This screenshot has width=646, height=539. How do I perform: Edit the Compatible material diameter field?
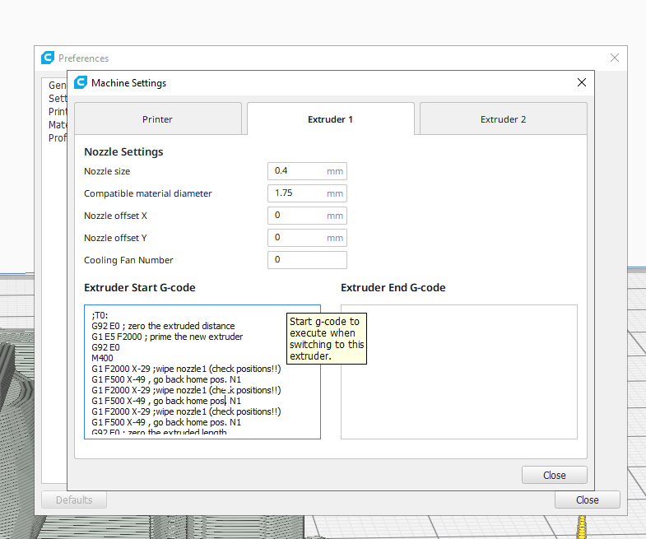tap(307, 193)
